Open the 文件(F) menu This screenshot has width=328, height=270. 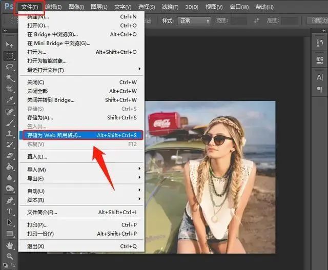coord(30,7)
